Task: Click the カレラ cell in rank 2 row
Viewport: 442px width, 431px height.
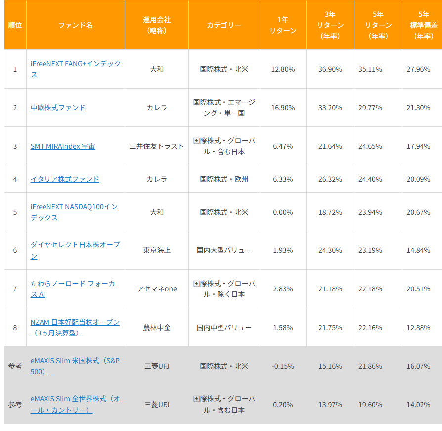Action: coord(157,108)
